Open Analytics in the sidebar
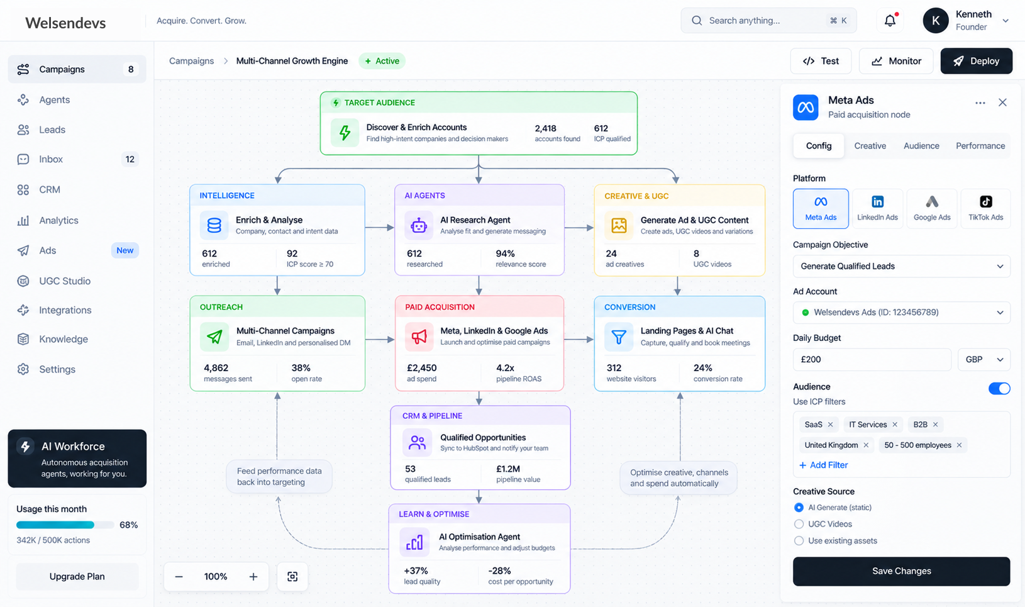This screenshot has width=1025, height=607. click(77, 220)
